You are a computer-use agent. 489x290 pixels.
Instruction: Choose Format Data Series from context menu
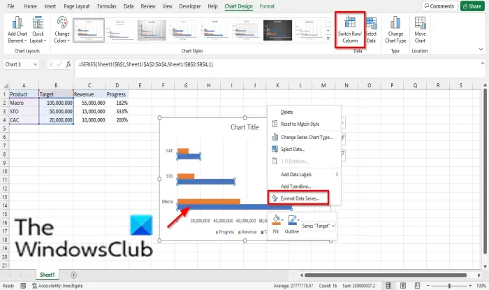[x=298, y=198]
